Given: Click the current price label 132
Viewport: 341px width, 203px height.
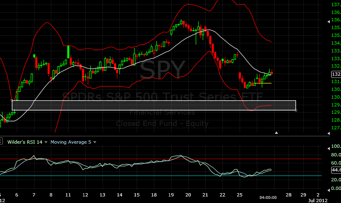Looking at the screenshot, I should tap(336, 74).
